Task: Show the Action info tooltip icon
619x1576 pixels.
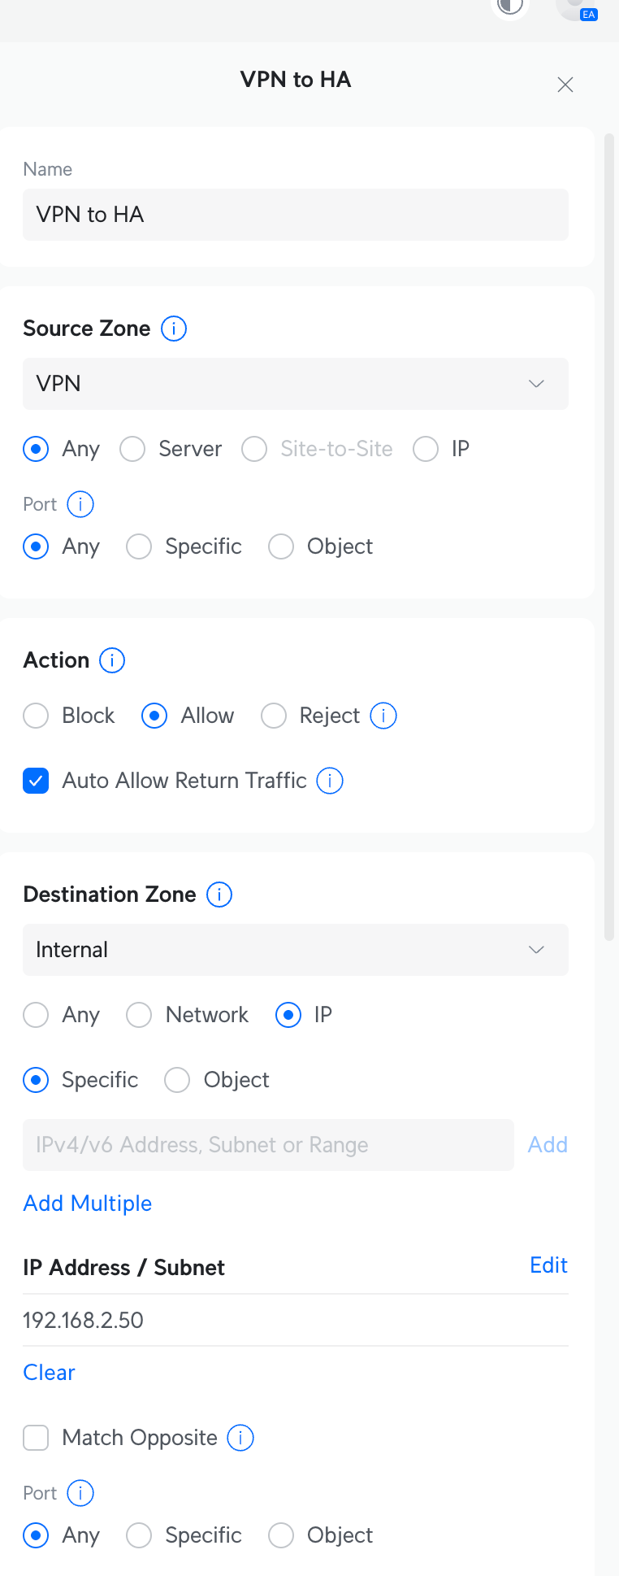Action: point(112,660)
